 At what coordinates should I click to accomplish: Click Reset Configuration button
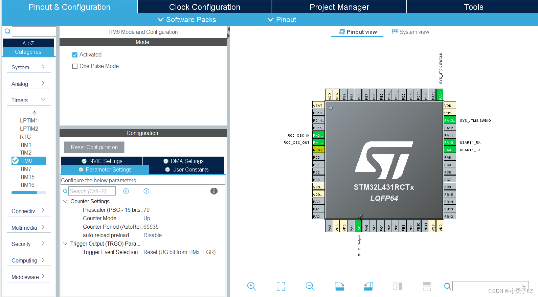point(94,147)
